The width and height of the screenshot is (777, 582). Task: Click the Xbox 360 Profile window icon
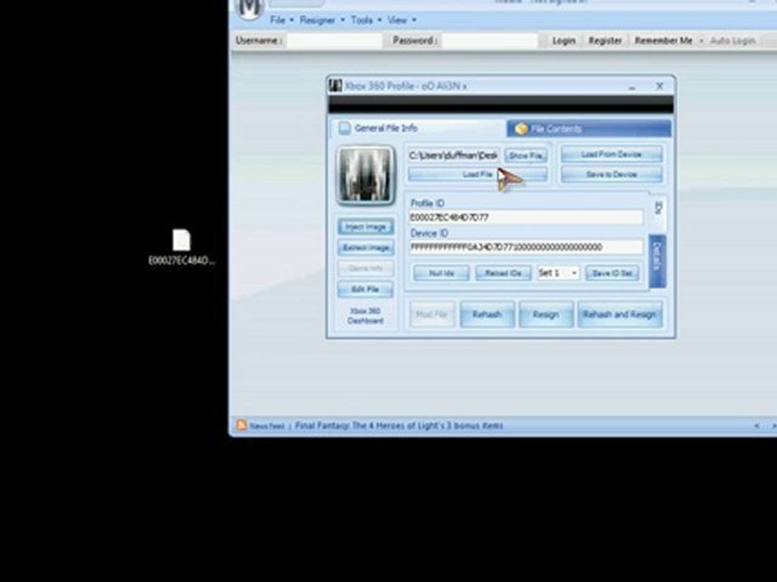point(335,86)
